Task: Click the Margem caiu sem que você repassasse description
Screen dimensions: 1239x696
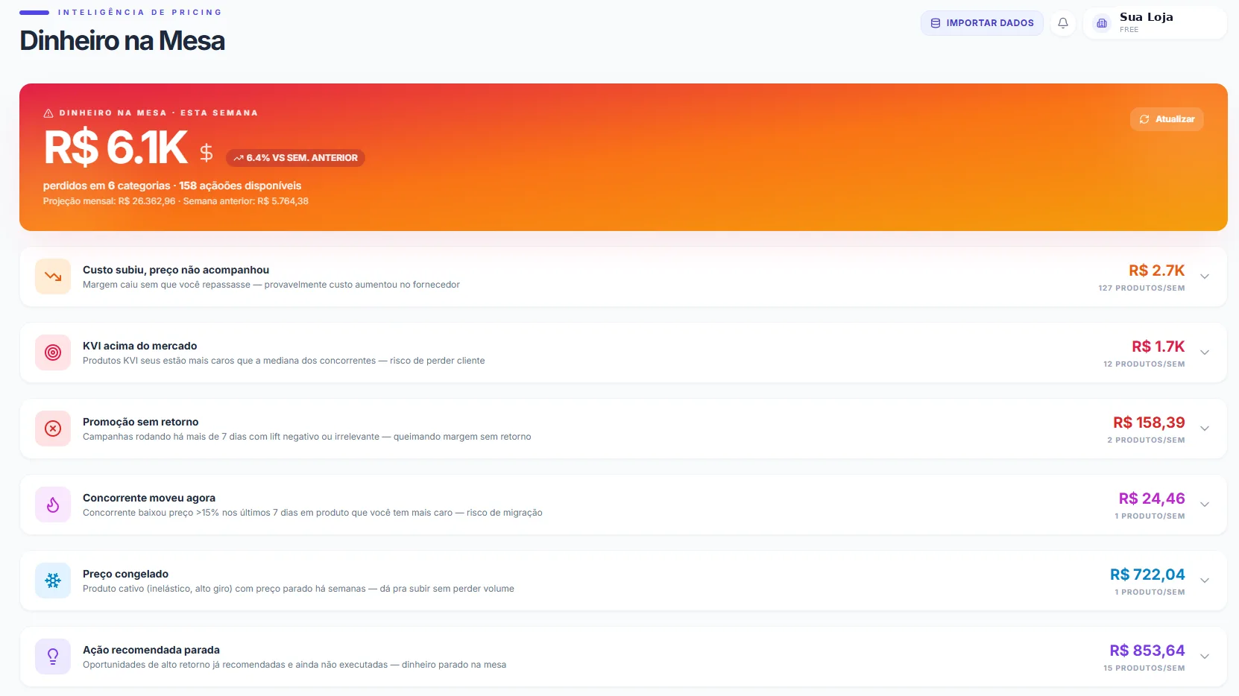Action: (271, 285)
